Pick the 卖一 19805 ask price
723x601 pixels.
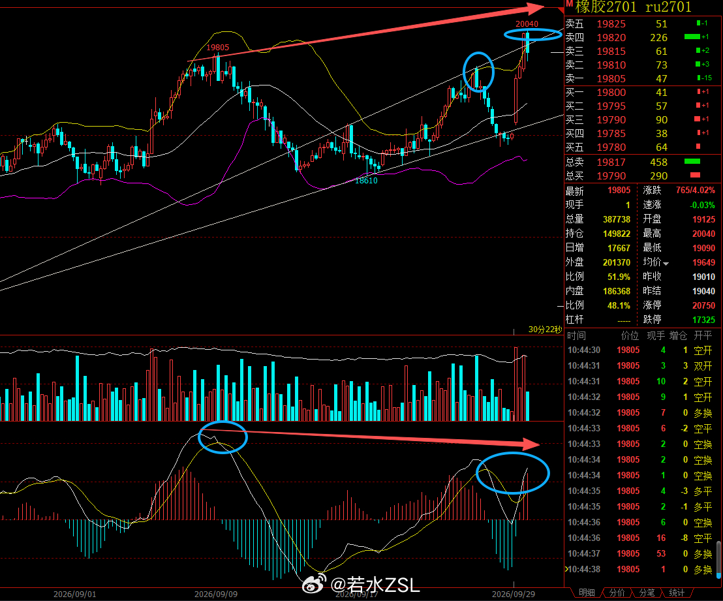tap(611, 79)
